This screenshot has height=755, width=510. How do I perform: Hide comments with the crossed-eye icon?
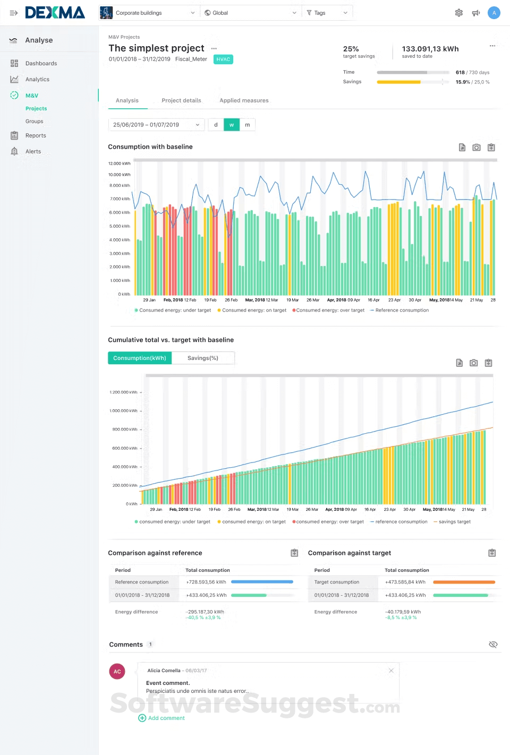click(x=493, y=645)
